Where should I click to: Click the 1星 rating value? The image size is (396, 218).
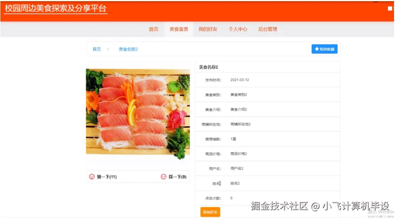[233, 139]
